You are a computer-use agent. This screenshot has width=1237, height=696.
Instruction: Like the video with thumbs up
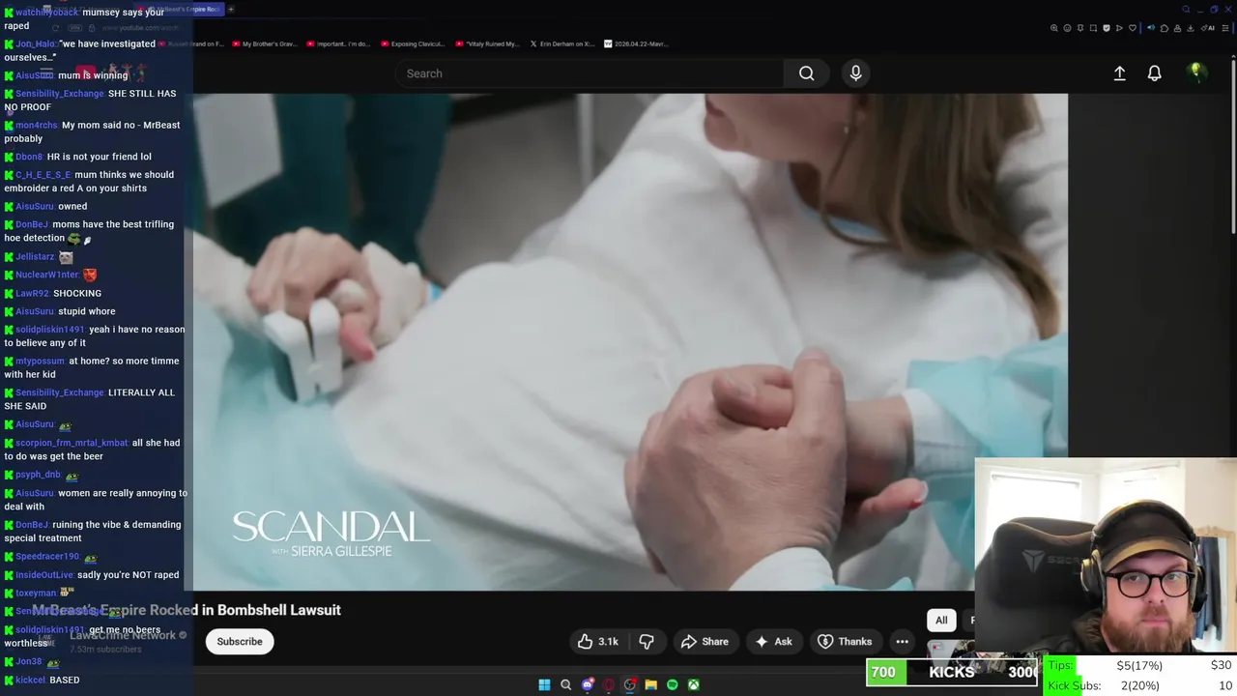[597, 641]
